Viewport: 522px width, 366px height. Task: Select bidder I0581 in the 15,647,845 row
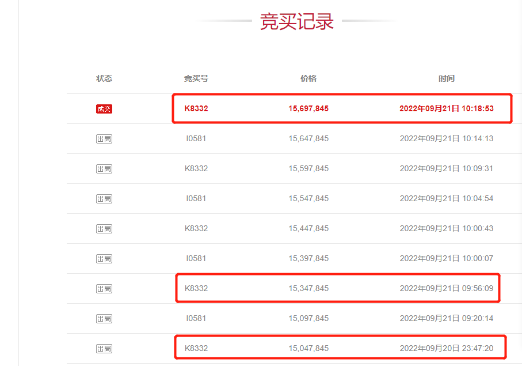click(x=196, y=139)
